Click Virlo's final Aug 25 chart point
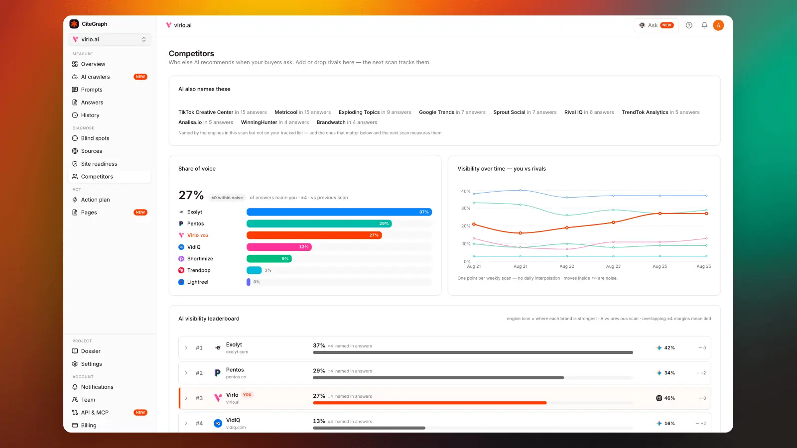 (x=706, y=214)
